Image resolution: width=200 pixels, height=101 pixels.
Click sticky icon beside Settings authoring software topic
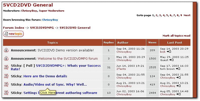[6, 93]
